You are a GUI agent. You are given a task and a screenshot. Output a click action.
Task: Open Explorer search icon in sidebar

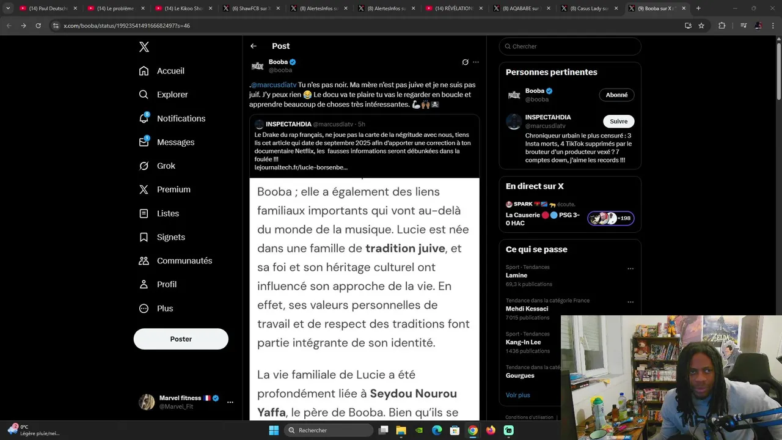click(x=144, y=95)
